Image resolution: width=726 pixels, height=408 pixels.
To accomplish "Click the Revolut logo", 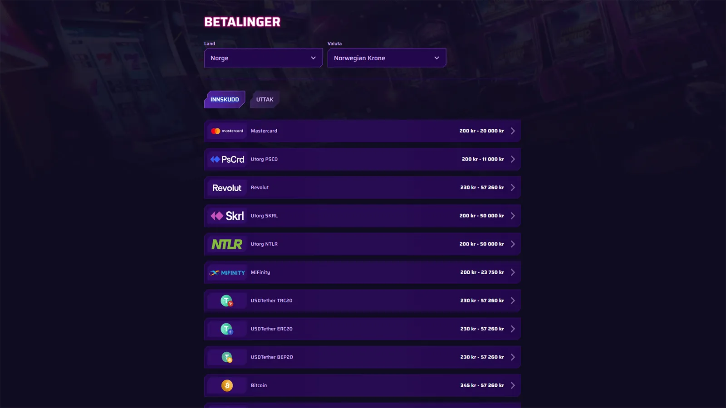I will coord(227,188).
